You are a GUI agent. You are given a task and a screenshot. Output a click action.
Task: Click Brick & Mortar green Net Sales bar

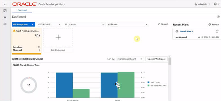click(x=81, y=93)
